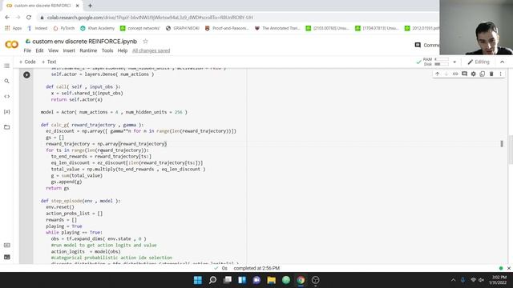Open the GRAPH NEO4J bookmark
The image size is (513, 288).
coord(183,29)
